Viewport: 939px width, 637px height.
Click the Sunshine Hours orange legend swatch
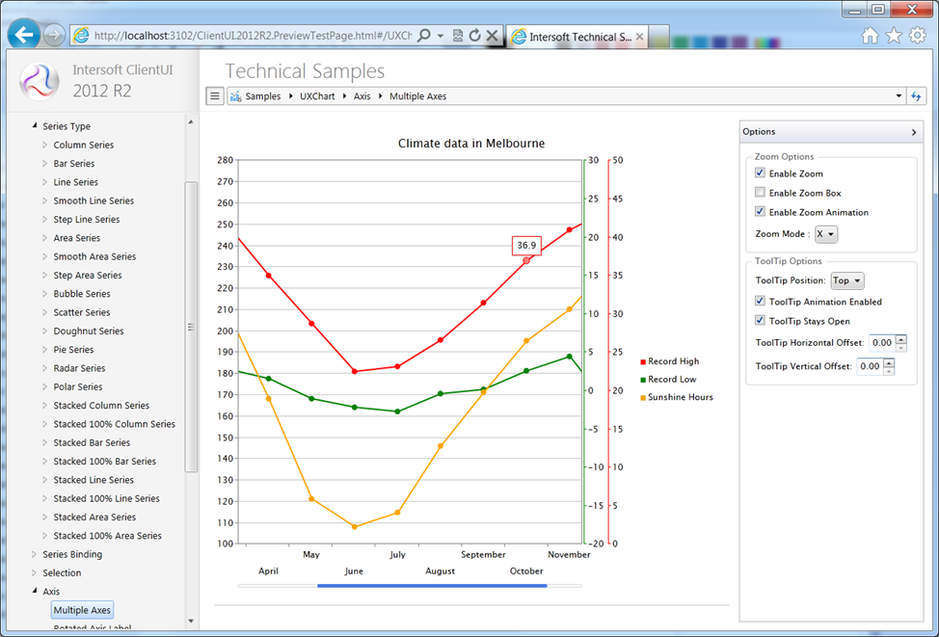[643, 398]
